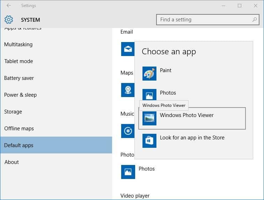Click the search magnifier icon
Image resolution: width=264 pixels, height=200 pixels.
click(255, 20)
